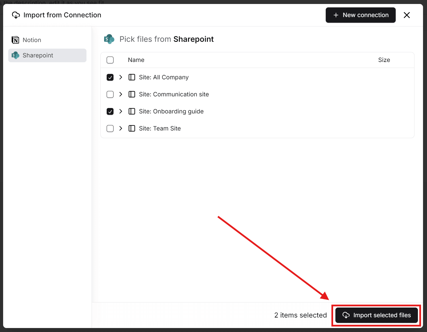Image resolution: width=427 pixels, height=332 pixels.
Task: Select the Sharepoint connection
Action: [x=47, y=55]
